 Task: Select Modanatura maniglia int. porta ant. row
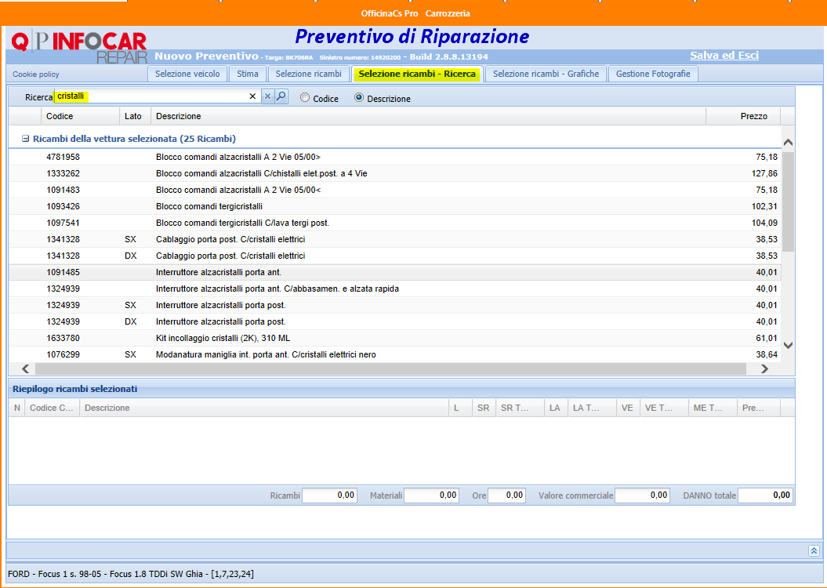[394, 354]
